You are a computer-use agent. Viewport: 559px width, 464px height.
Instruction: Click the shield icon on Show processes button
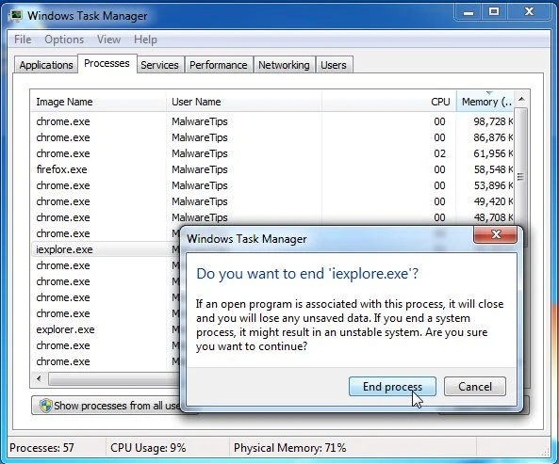pos(45,406)
